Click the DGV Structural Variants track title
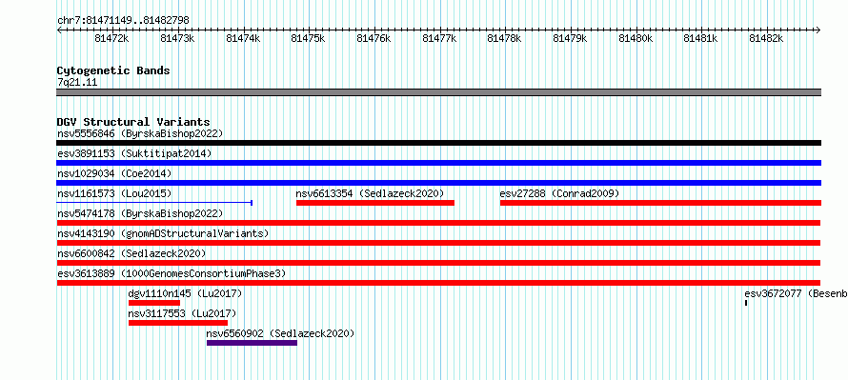Screen dimensions: 848x380 133,122
